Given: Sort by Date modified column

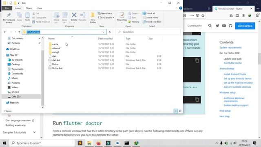Looking at the screenshot, I should [x=105, y=39].
